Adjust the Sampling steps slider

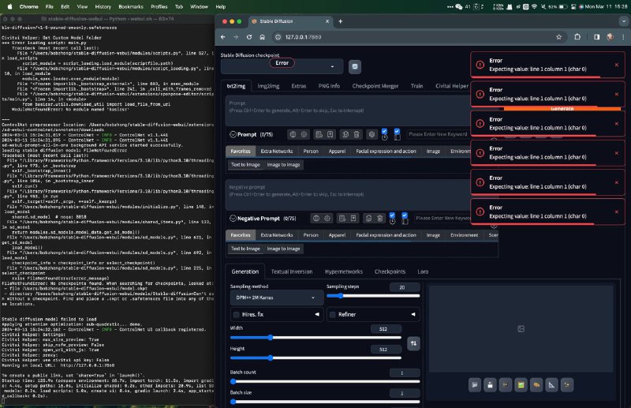pos(373,296)
